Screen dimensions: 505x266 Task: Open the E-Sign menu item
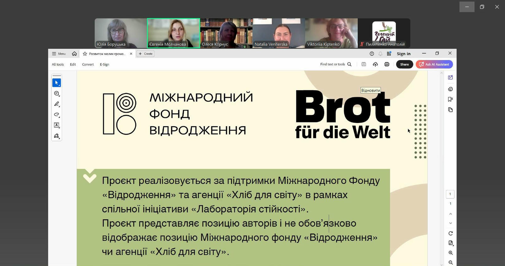pyautogui.click(x=105, y=64)
